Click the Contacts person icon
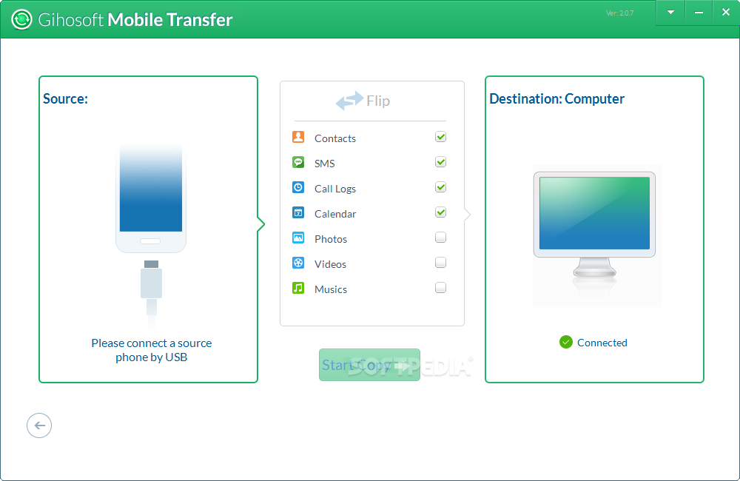 pyautogui.click(x=298, y=138)
